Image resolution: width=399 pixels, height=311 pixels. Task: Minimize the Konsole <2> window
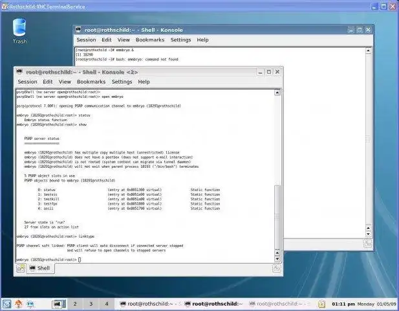[x=260, y=72]
